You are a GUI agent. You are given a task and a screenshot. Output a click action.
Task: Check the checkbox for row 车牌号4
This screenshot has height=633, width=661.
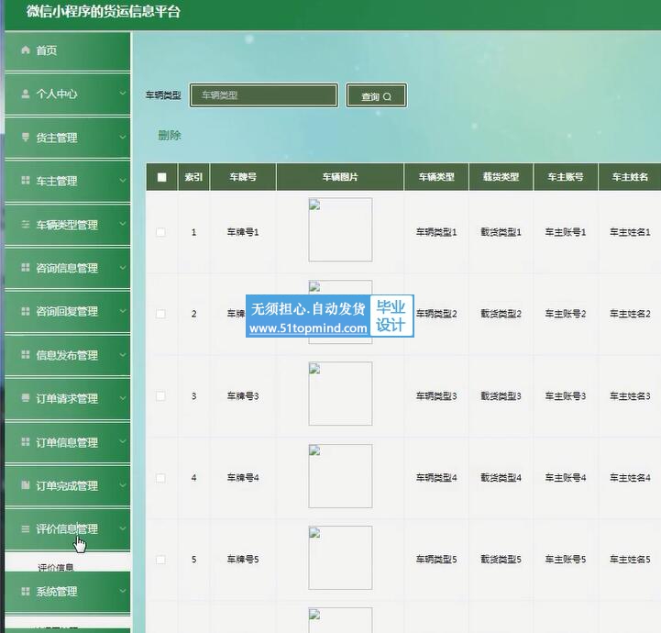(x=160, y=478)
